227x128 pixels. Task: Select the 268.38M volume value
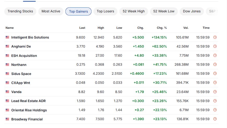tap(182, 65)
